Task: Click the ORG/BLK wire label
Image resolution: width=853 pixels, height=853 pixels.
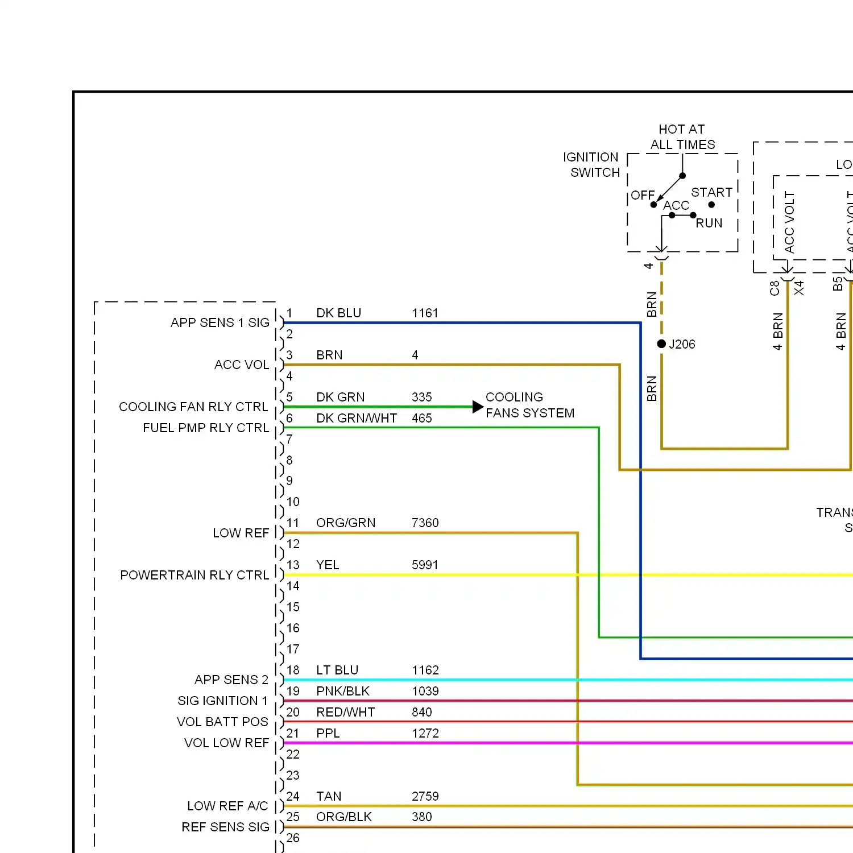Action: 343,817
